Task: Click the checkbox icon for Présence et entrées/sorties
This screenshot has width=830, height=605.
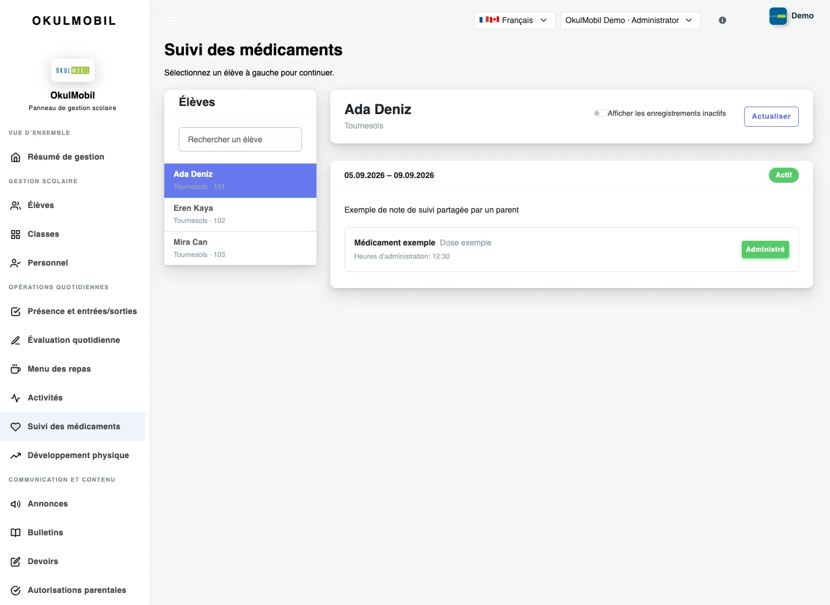Action: (16, 312)
